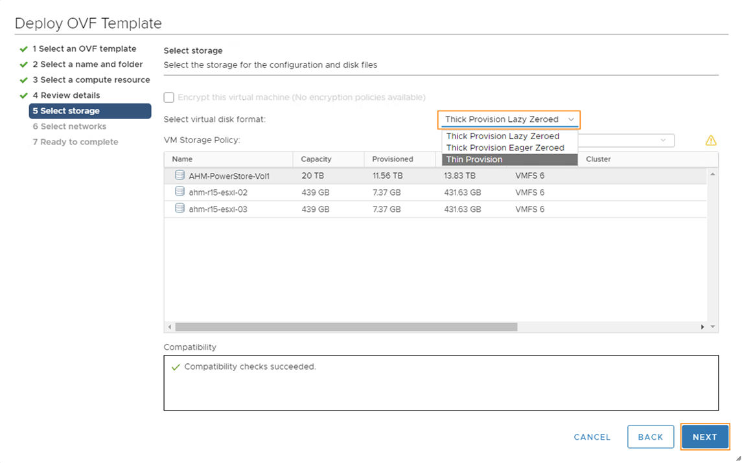Click the datastore icon beside ahm-r15-esxi-03

(x=180, y=209)
